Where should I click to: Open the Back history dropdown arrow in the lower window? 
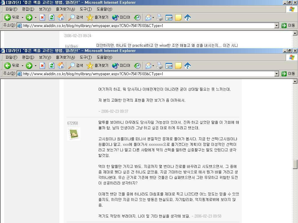(22, 66)
